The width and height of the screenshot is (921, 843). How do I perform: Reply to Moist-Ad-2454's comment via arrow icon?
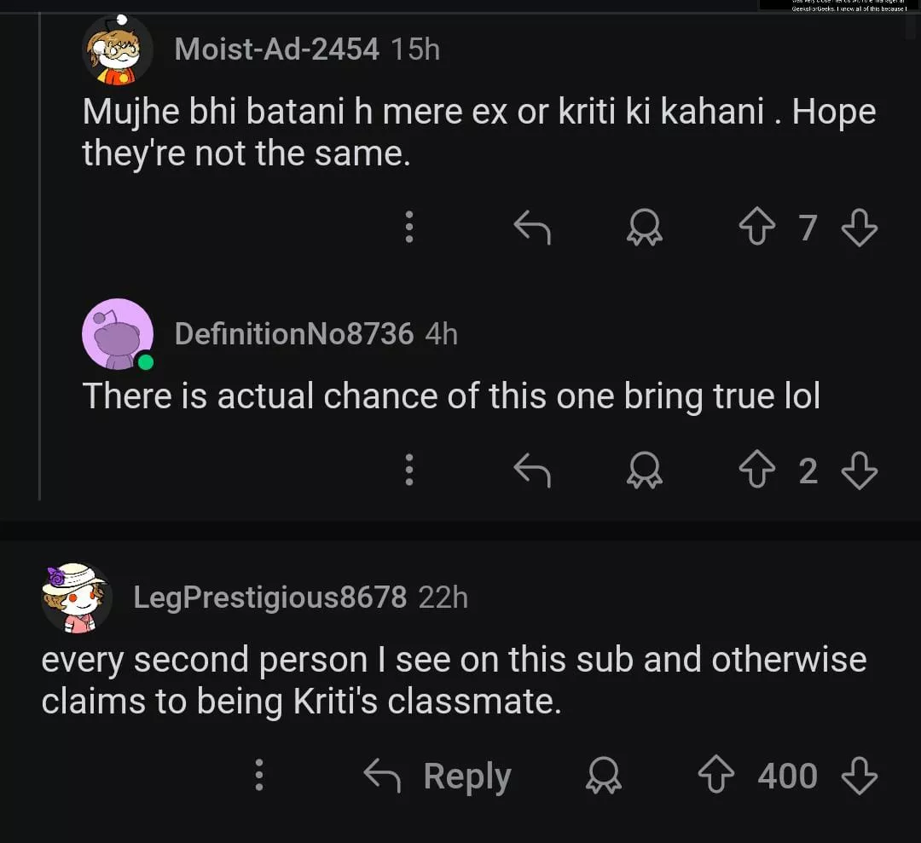[532, 228]
